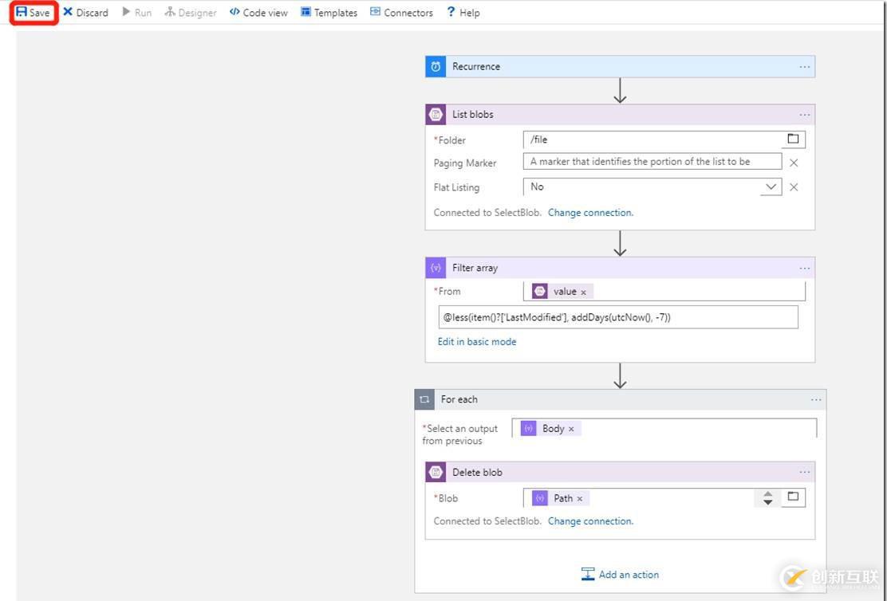Click Edit in basic mode link
887x601 pixels.
[x=477, y=341]
